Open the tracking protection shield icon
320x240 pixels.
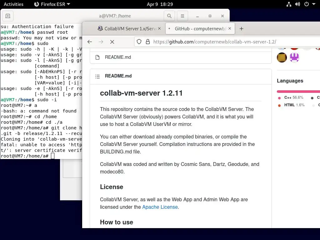click(x=139, y=42)
